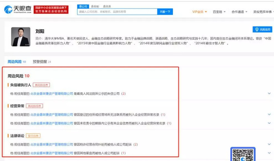
Task: Select the 查关系 search tab
Action: tap(107, 6)
